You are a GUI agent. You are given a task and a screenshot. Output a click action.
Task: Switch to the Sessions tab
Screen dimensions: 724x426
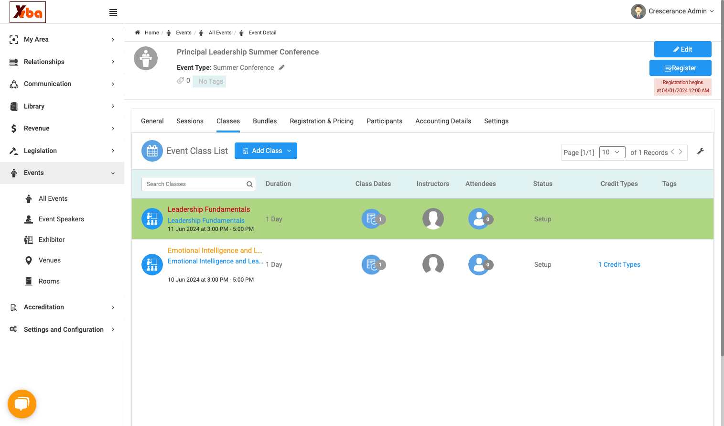tap(190, 121)
